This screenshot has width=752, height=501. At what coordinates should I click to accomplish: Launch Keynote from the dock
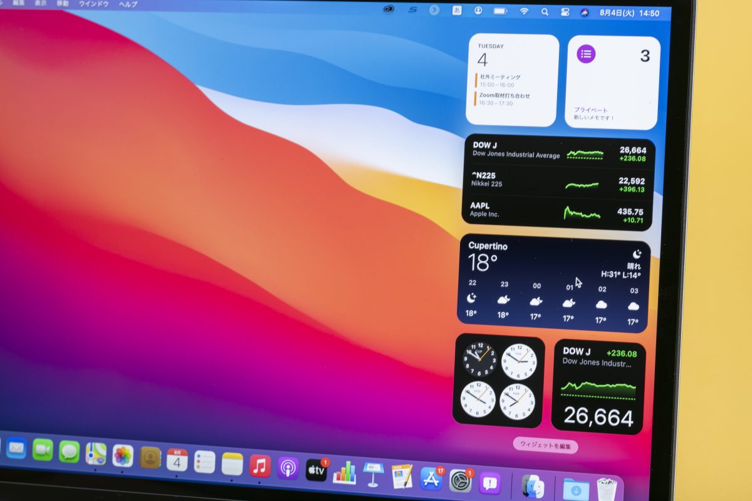[x=373, y=474]
